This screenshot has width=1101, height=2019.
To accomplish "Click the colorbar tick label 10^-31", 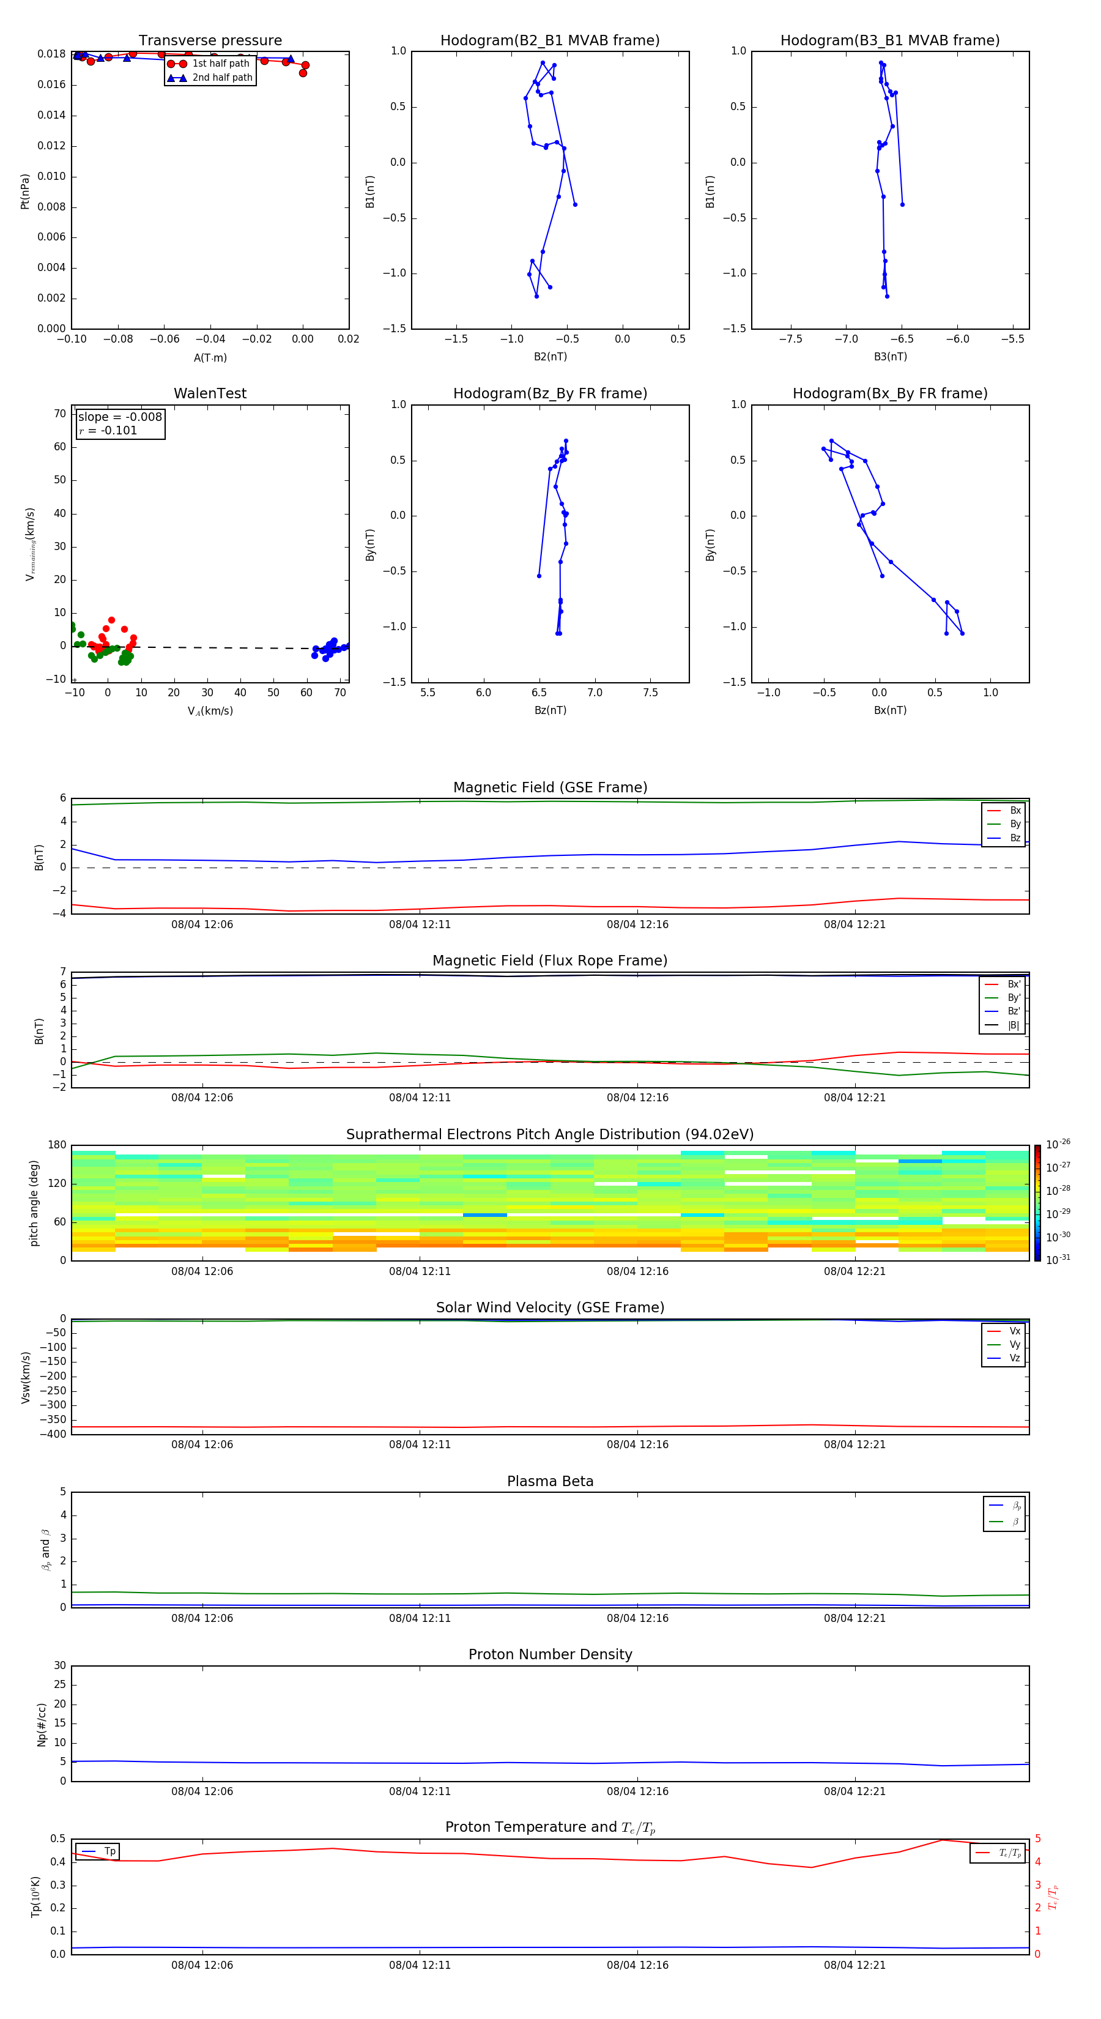I will 1058,1260.
